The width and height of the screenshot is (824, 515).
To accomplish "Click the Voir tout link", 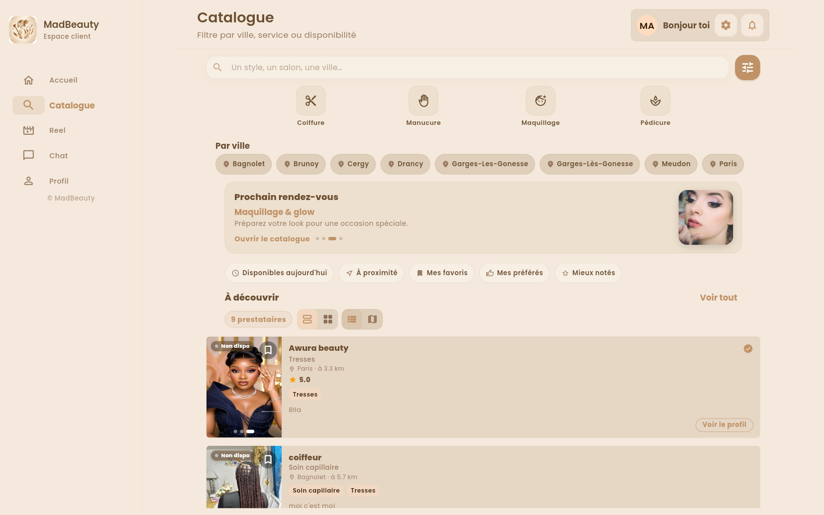I will 719,298.
